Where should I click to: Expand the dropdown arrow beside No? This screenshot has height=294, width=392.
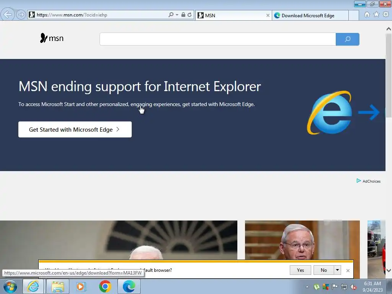[338, 270]
